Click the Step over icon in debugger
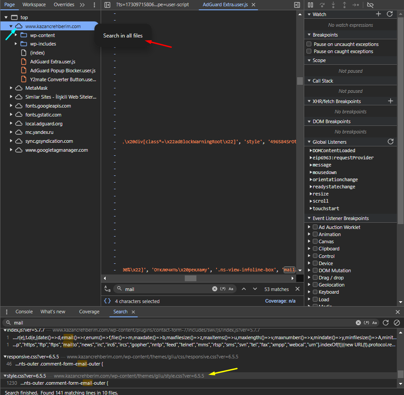The height and width of the screenshot is (395, 404). 322,5
